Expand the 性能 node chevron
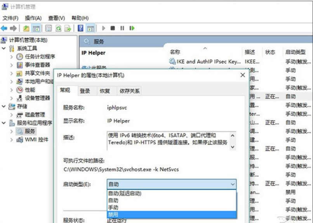The height and width of the screenshot is (223, 313). pos(12,90)
